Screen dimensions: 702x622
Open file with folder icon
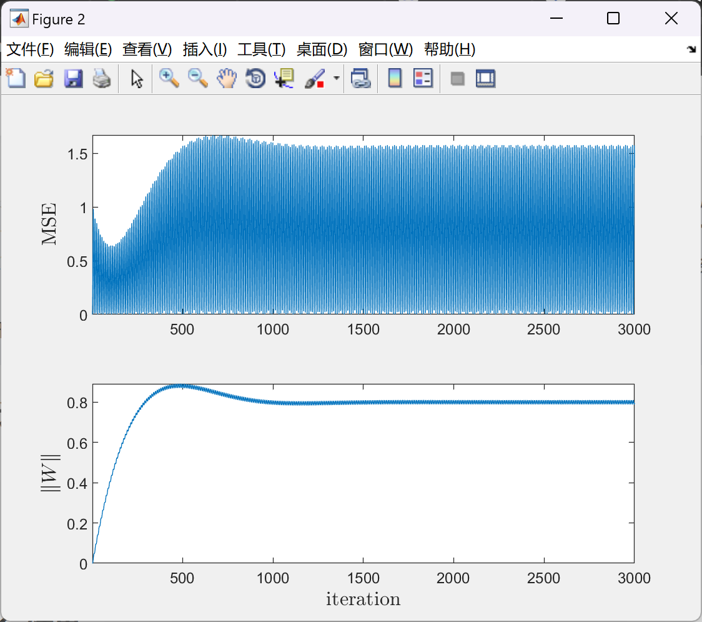click(x=44, y=78)
